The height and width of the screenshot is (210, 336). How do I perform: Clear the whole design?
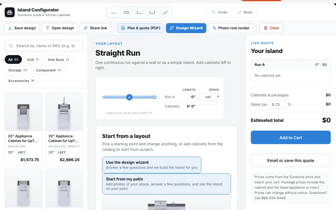click(x=271, y=28)
